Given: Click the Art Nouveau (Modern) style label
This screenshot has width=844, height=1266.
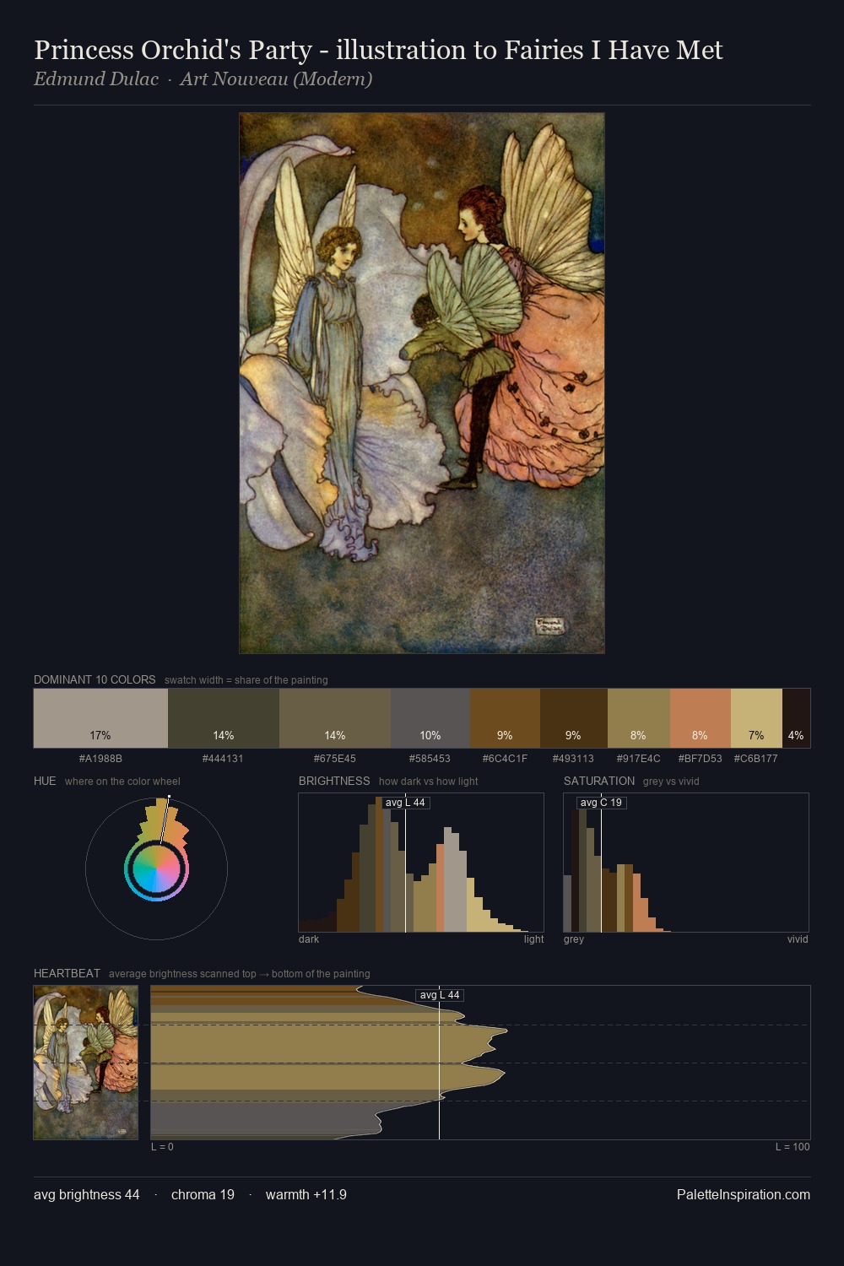Looking at the screenshot, I should click(276, 79).
